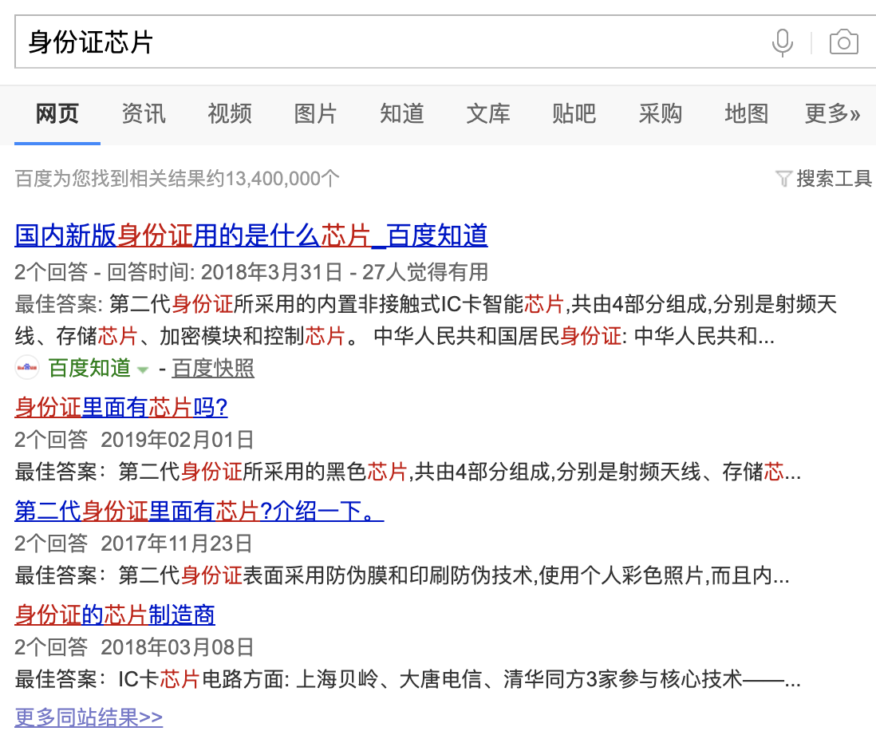Click the search tools filter funnel icon
The width and height of the screenshot is (876, 747).
(783, 179)
